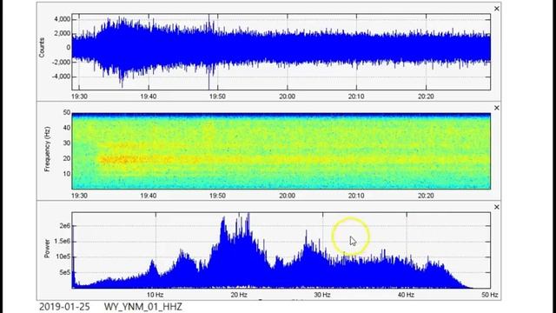Click the 2019-01-25 date label
Image resolution: width=556 pixels, height=313 pixels.
(x=64, y=307)
